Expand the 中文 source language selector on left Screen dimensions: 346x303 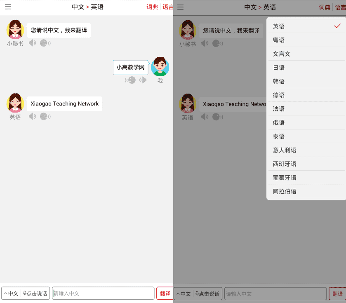tap(11, 293)
